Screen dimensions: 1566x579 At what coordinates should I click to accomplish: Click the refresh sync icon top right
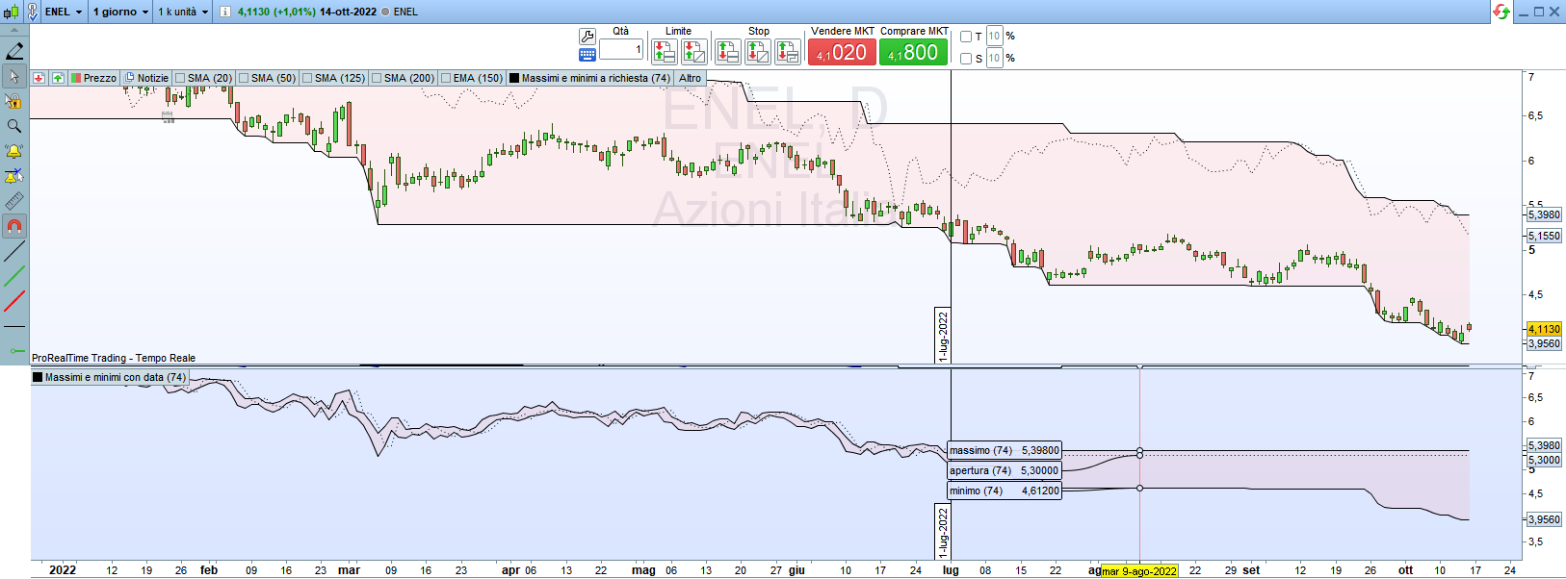click(x=1501, y=12)
